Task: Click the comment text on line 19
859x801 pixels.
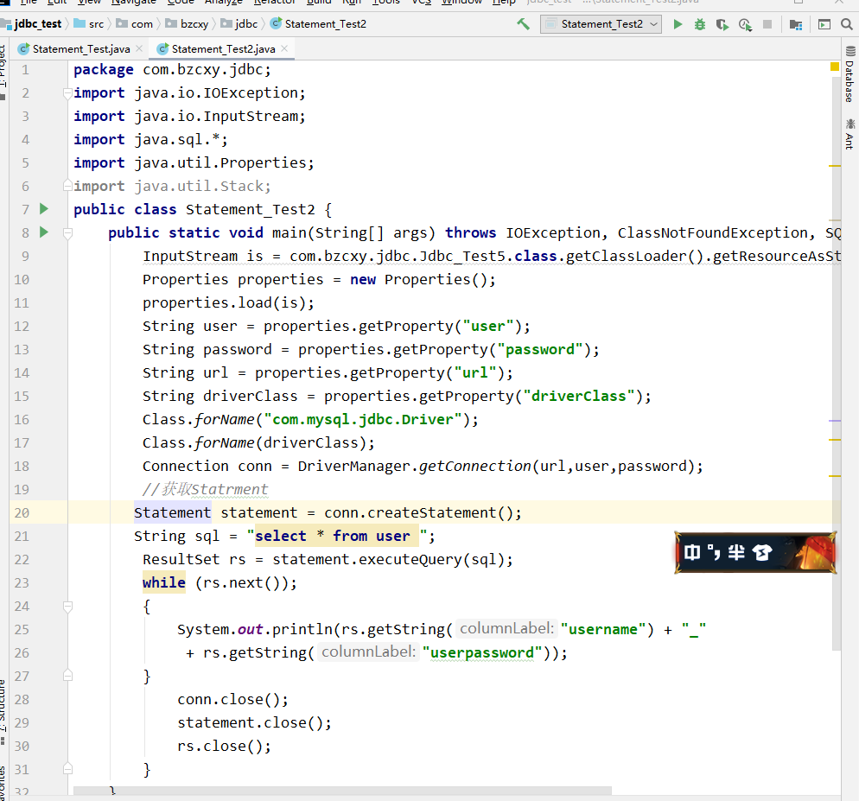Action: [205, 489]
